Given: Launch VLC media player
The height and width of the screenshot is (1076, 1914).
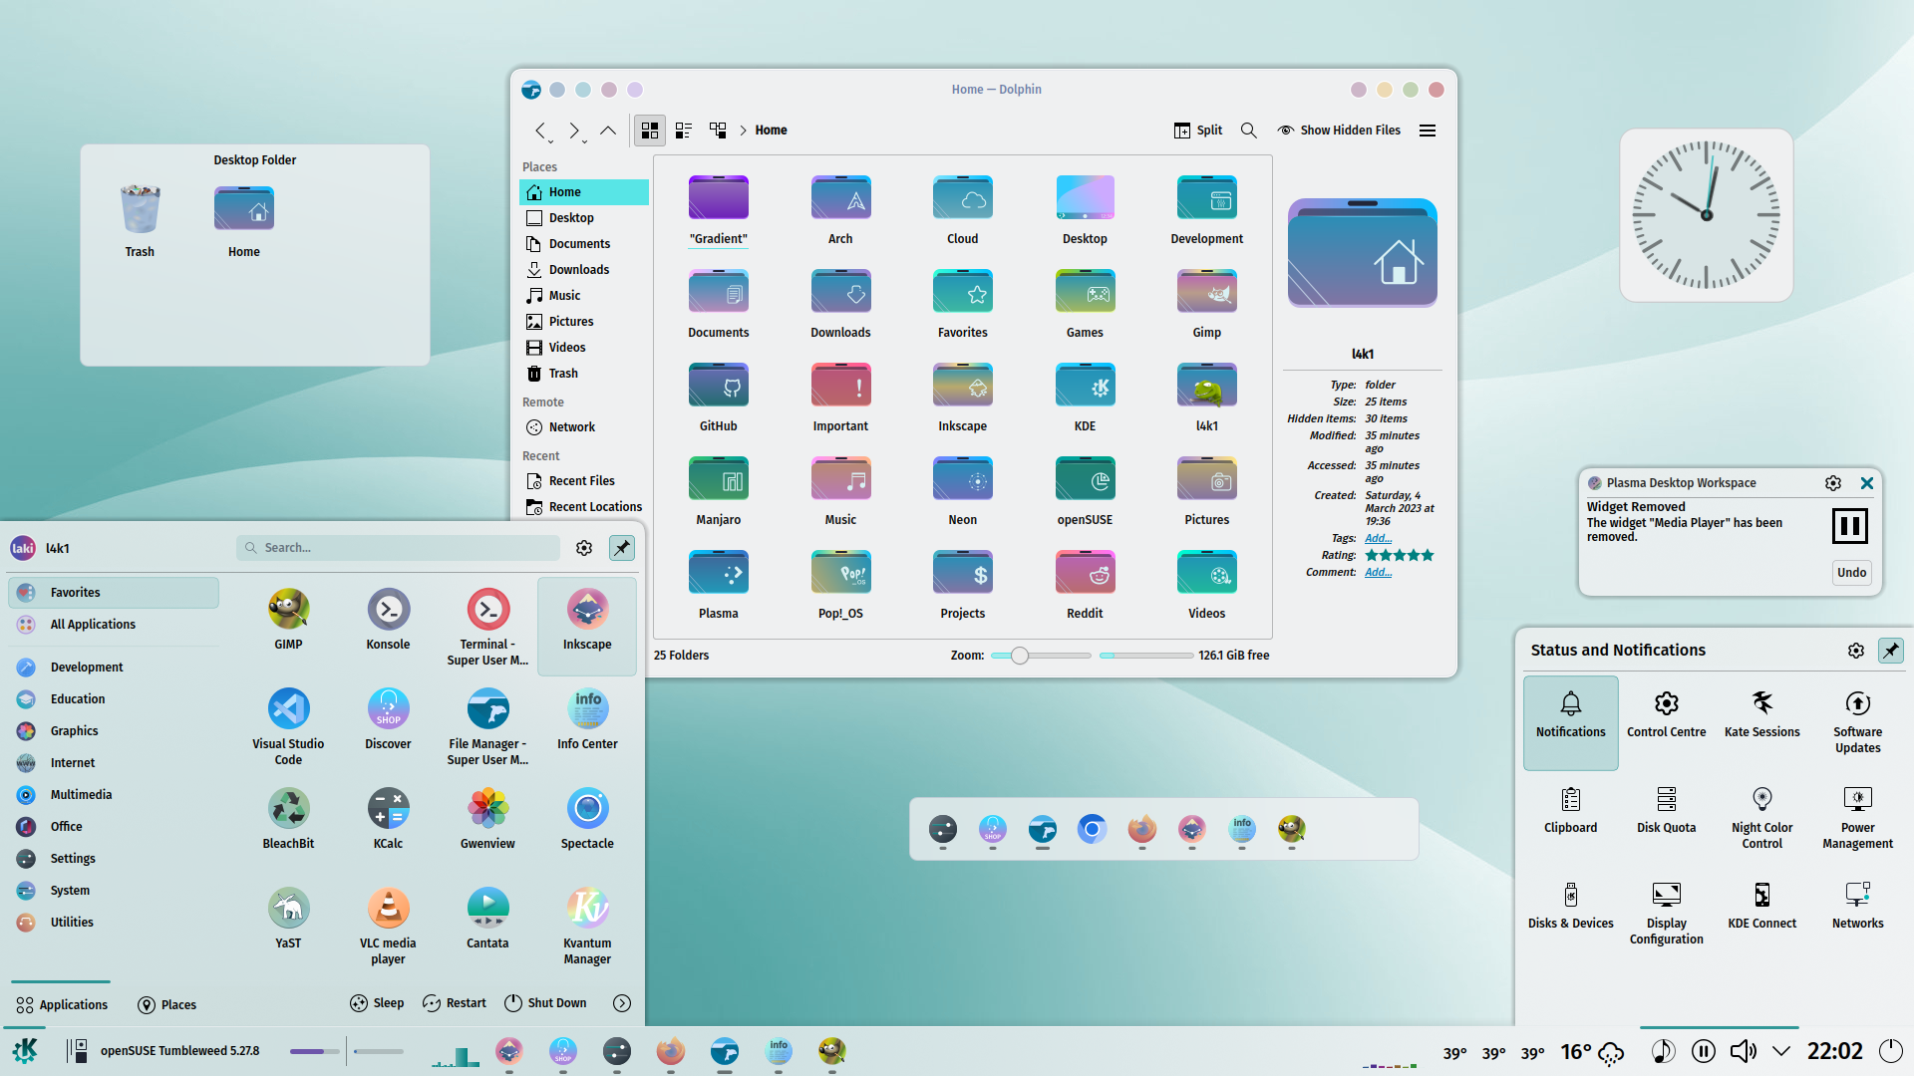Looking at the screenshot, I should point(388,925).
